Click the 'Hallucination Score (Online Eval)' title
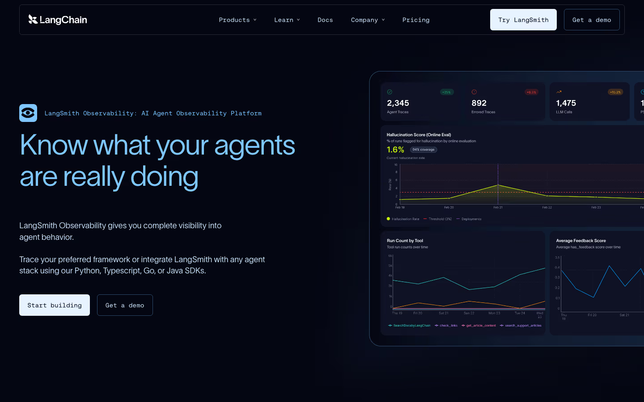This screenshot has width=644, height=402. pos(419,135)
